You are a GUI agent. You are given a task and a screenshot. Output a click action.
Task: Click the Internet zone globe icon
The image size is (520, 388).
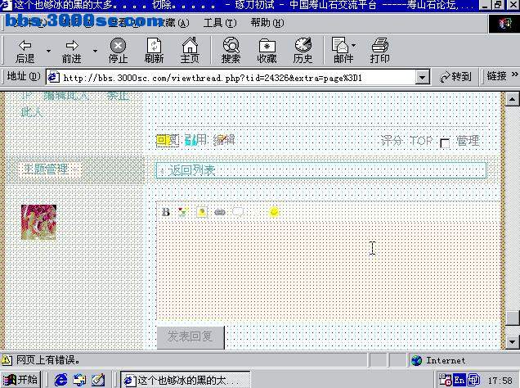(x=416, y=360)
